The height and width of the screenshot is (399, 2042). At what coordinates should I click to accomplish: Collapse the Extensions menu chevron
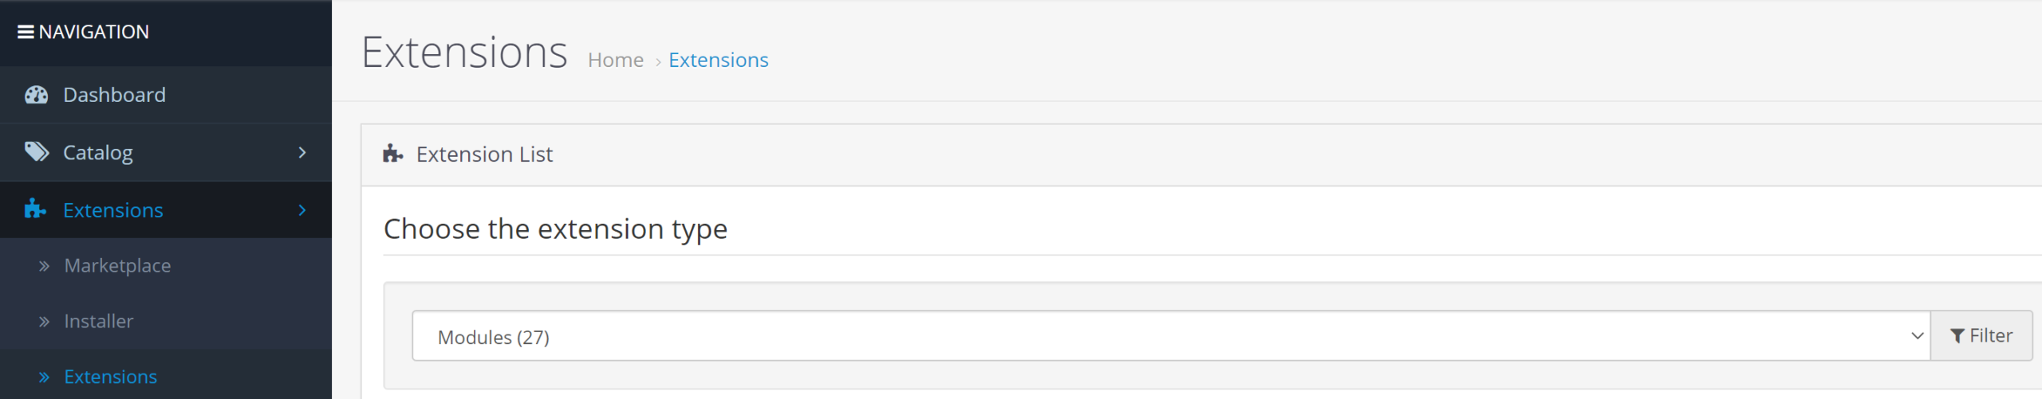point(302,210)
